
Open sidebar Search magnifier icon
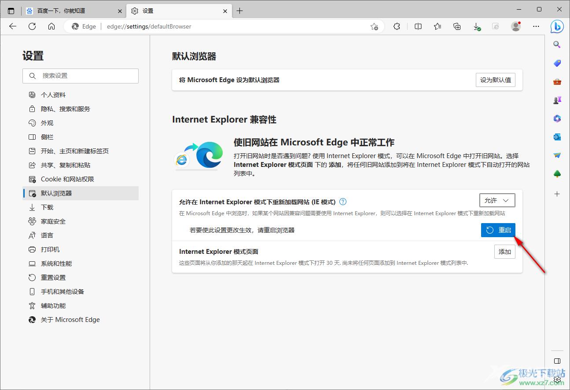[557, 44]
